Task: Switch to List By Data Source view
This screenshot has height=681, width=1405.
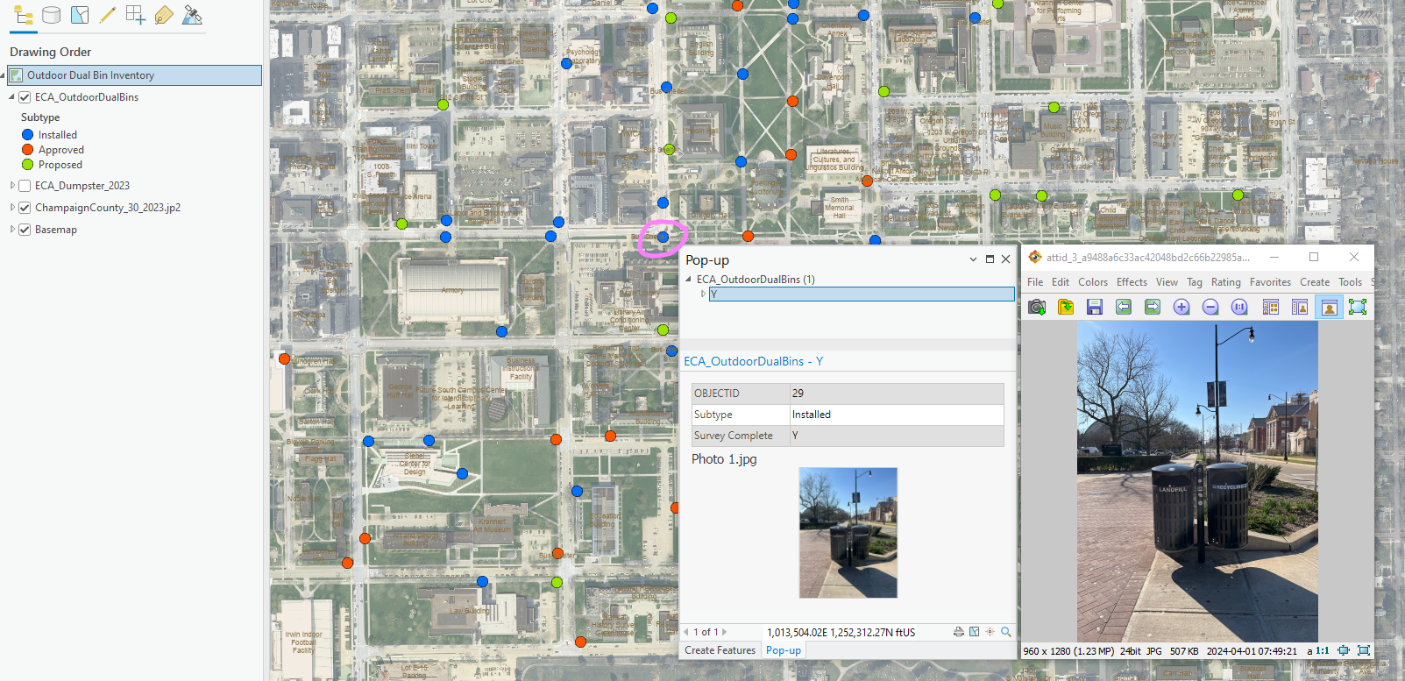Action: click(x=52, y=15)
